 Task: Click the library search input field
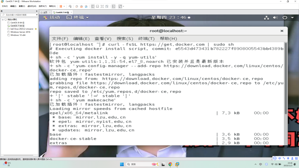[x=19, y=15]
